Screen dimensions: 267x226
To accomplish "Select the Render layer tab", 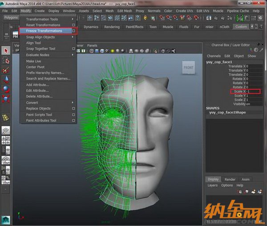I will point(230,179).
